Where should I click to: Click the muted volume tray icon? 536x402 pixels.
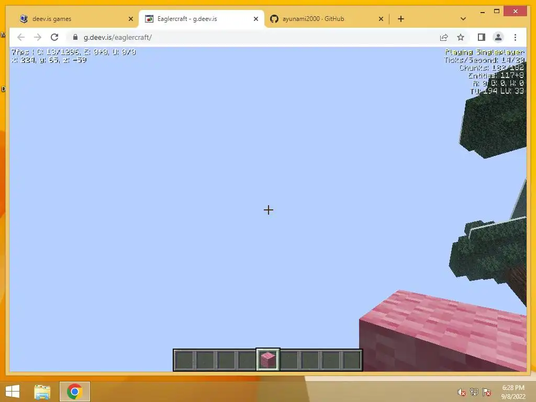click(462, 392)
